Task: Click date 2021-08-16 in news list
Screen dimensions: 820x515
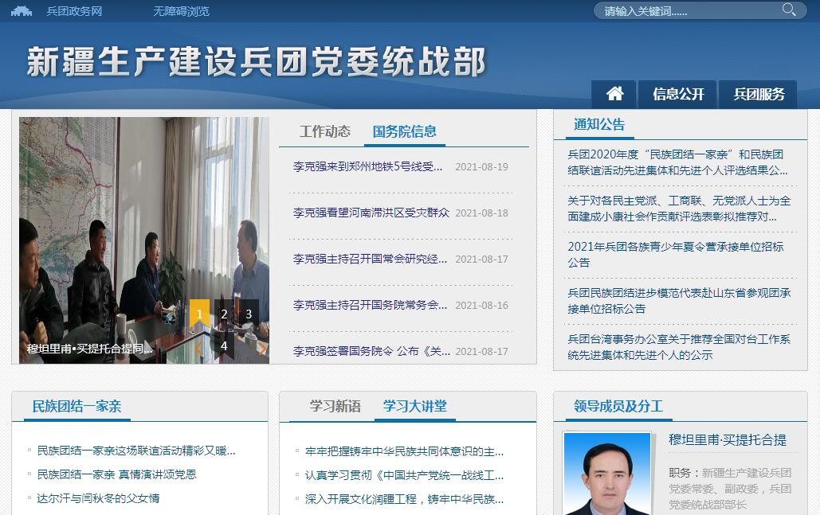Action: (481, 305)
